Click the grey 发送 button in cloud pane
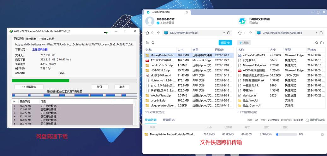Screen dimensions: 327x156 coord(244,42)
